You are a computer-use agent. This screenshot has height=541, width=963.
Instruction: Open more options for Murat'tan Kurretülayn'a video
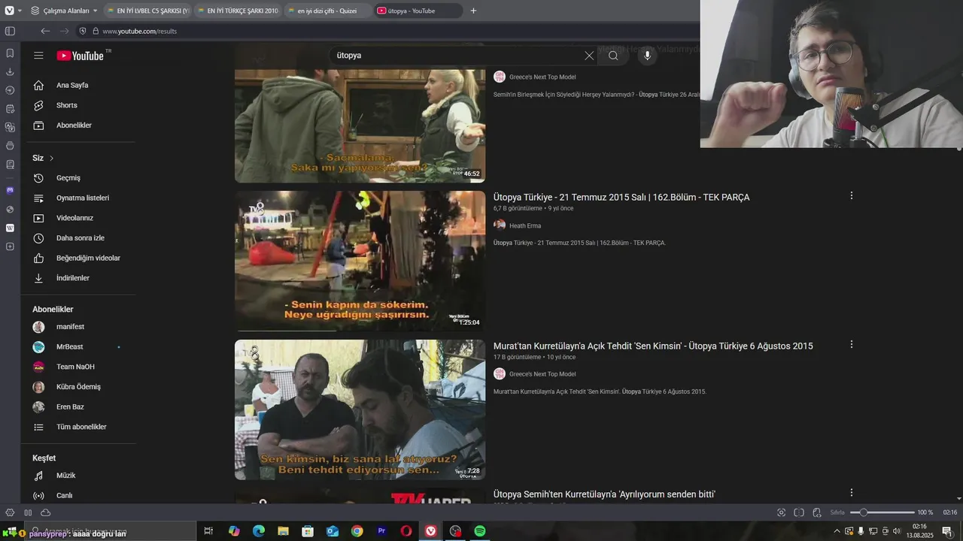tap(852, 344)
